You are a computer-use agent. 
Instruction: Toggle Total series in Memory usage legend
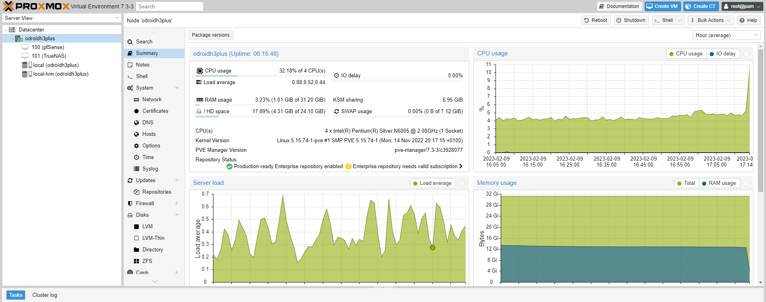pyautogui.click(x=686, y=183)
